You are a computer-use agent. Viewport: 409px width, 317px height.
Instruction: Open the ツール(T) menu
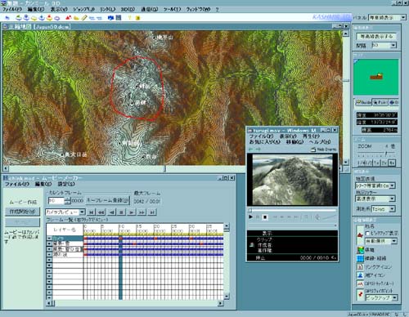pos(172,9)
